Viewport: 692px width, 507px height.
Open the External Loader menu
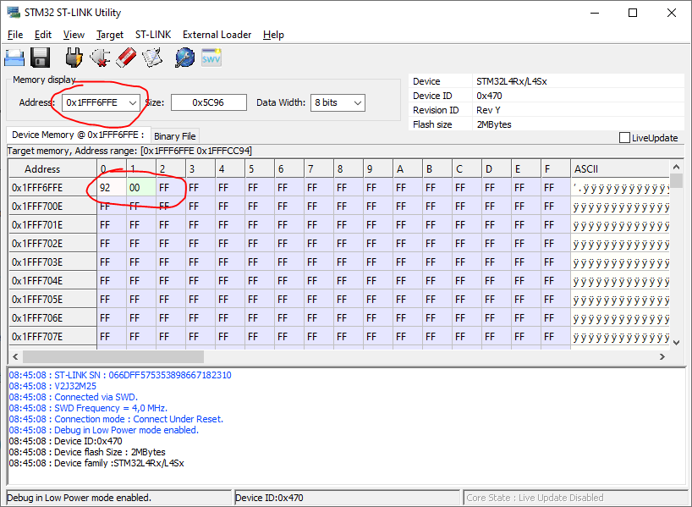pyautogui.click(x=217, y=35)
